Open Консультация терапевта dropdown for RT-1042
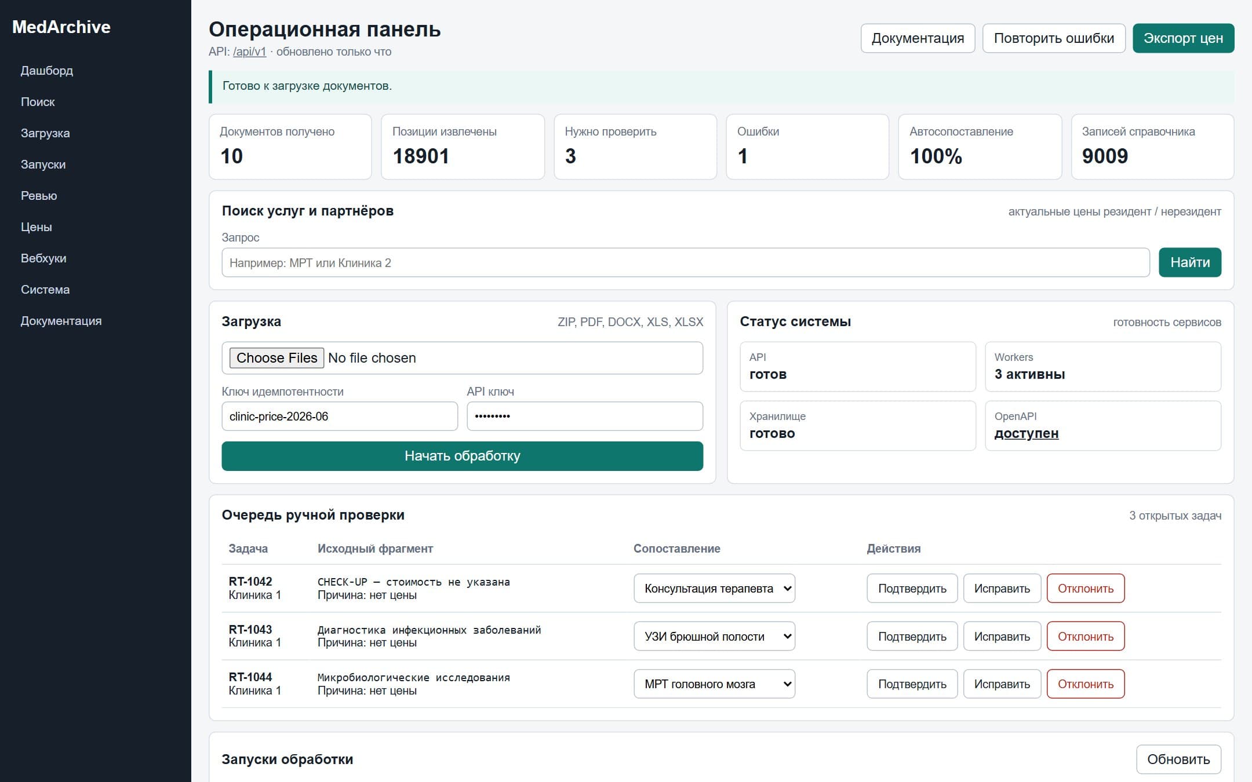This screenshot has height=782, width=1252. coord(714,589)
